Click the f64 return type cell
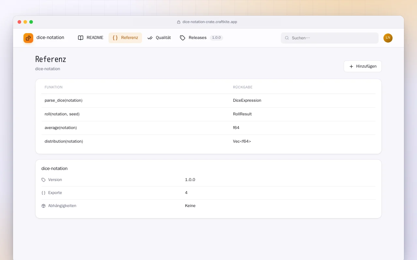417x260 pixels. tap(236, 128)
